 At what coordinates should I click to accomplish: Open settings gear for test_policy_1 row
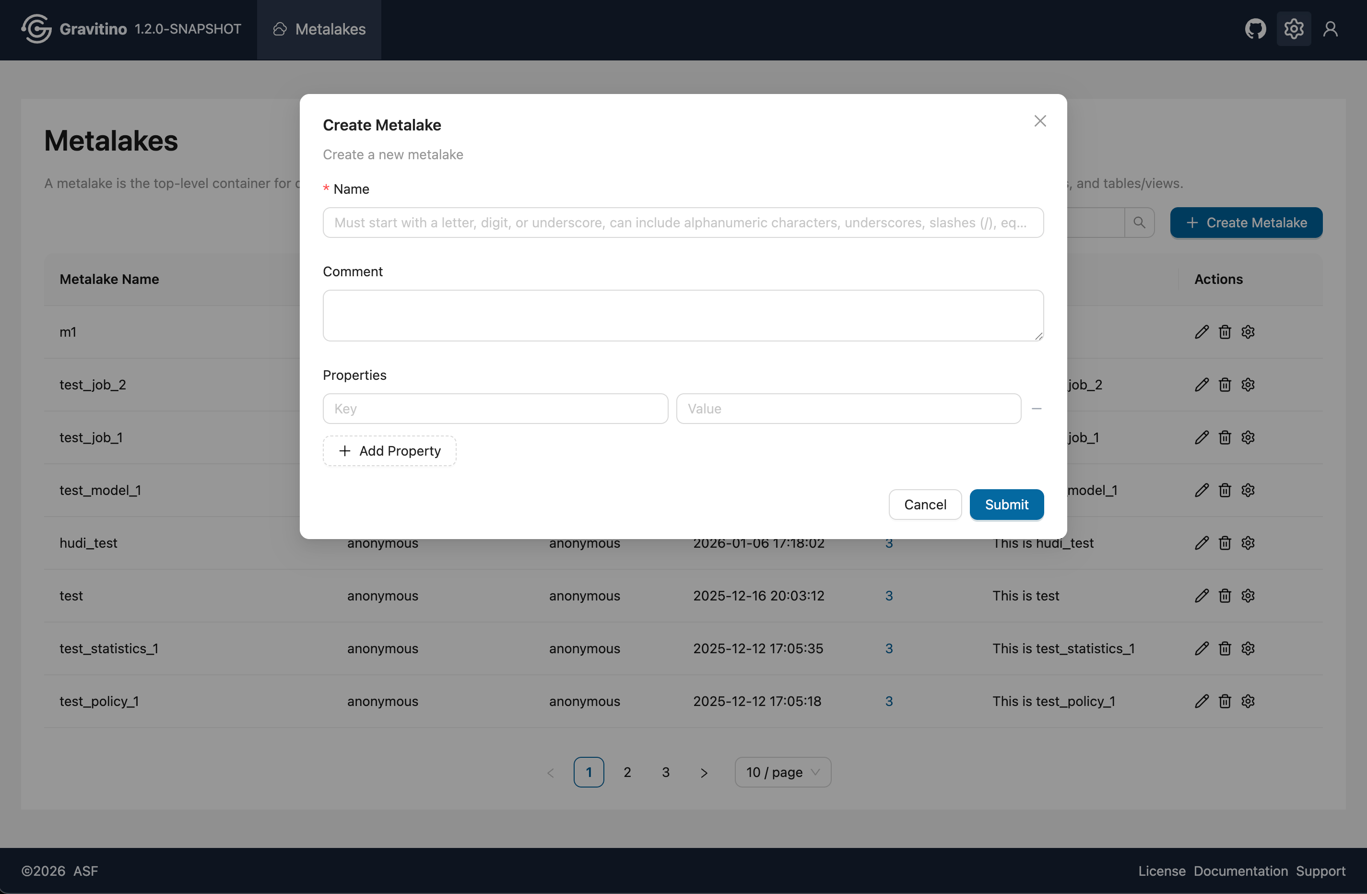click(1248, 701)
